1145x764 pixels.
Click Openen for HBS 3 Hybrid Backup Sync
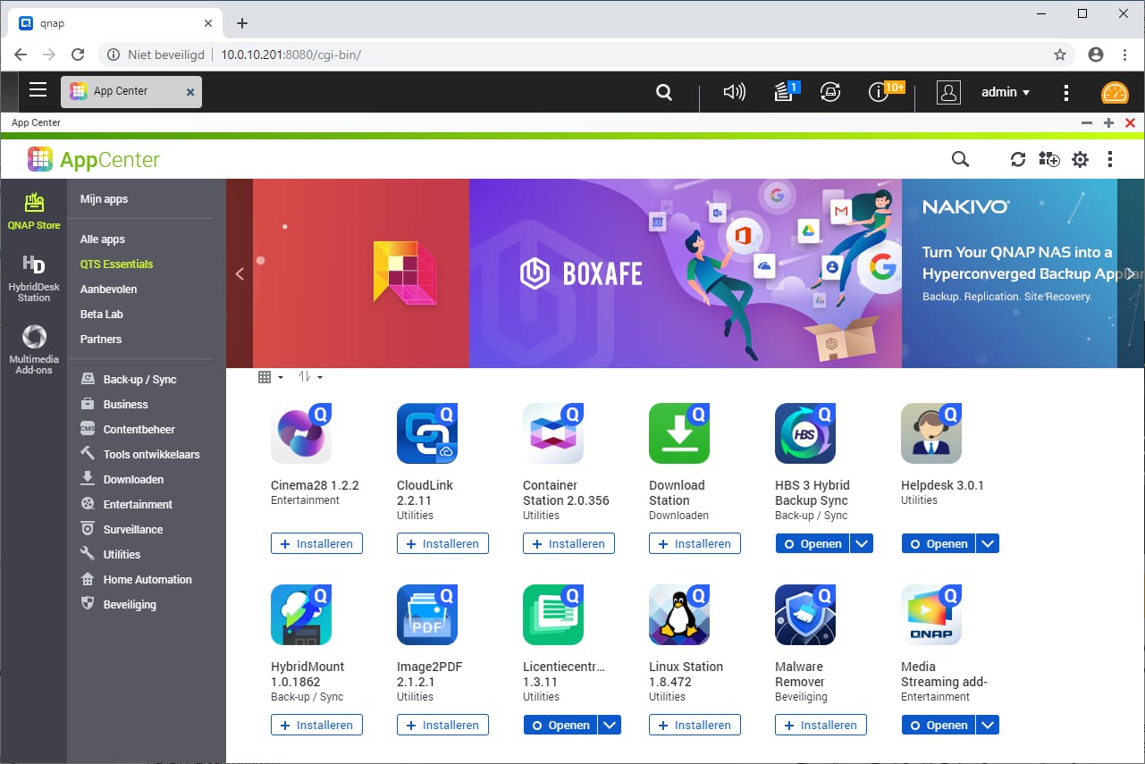812,543
